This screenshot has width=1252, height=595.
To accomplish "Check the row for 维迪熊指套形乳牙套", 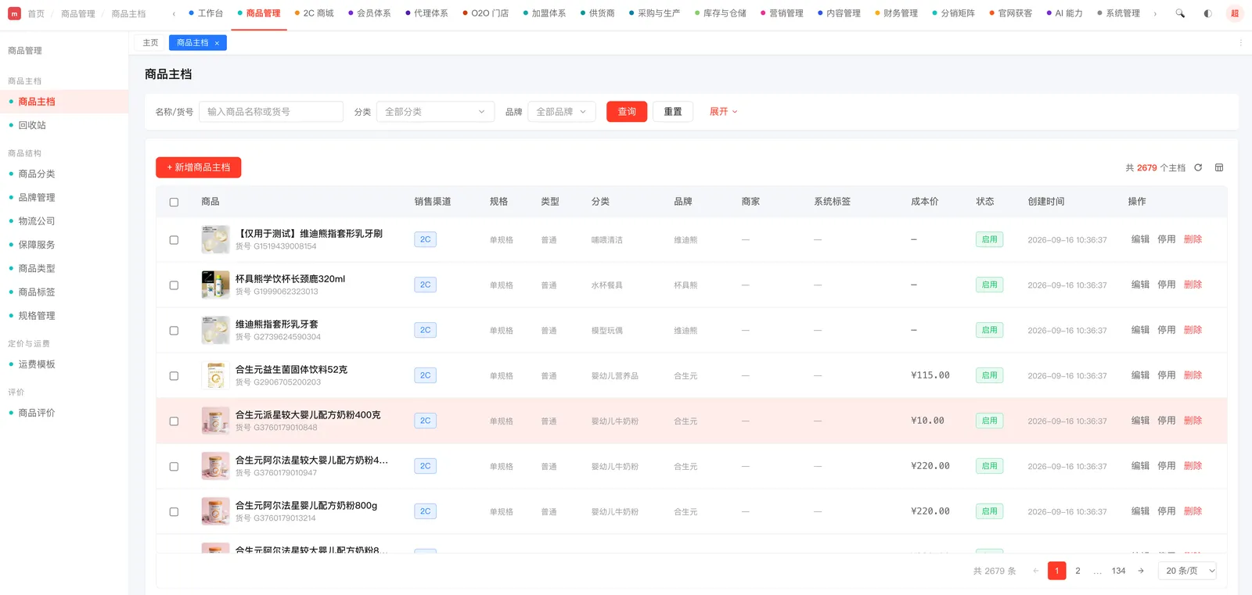I will click(x=174, y=331).
